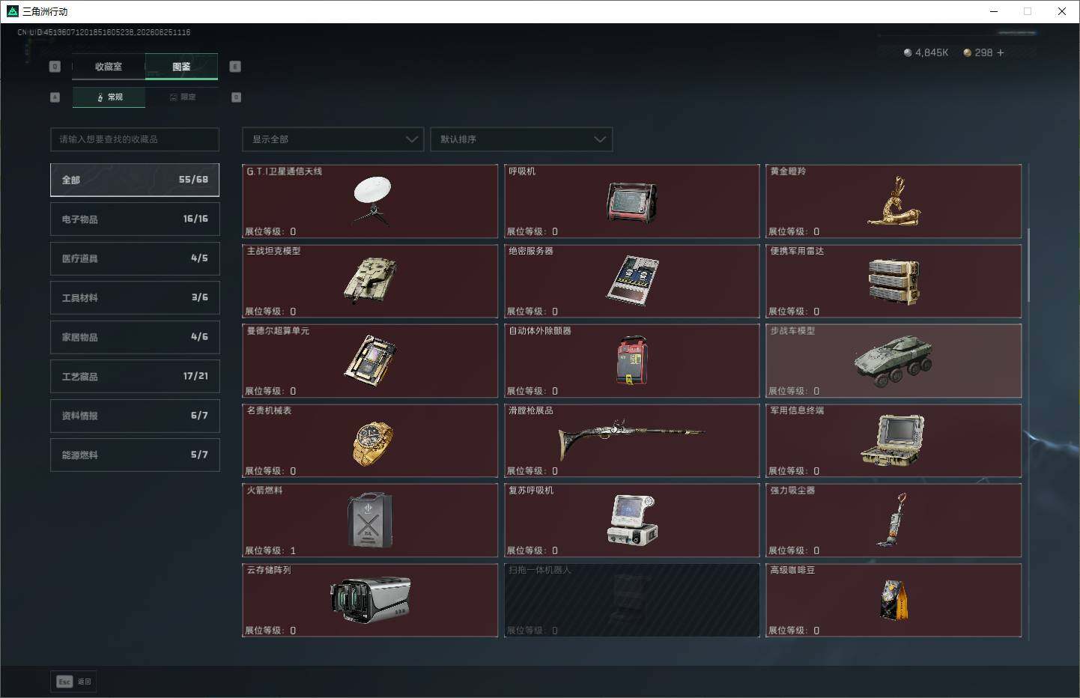Switch to the 收藏室 tab

pos(108,67)
